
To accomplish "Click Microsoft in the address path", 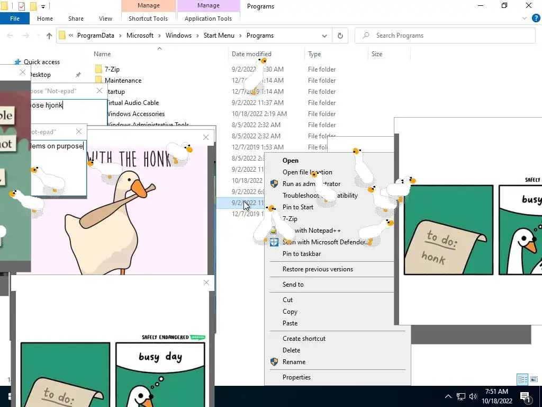I will click(x=140, y=36).
